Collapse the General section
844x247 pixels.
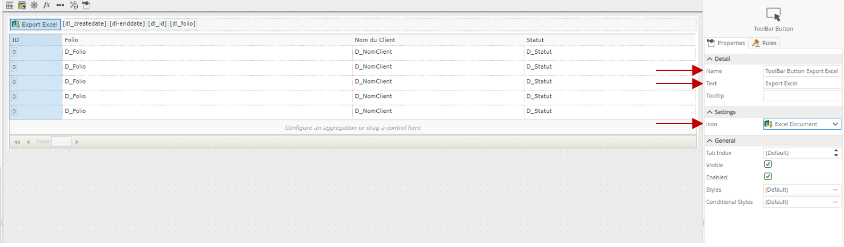710,141
